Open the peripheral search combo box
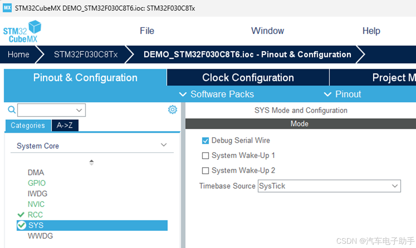The height and width of the screenshot is (248, 416). tap(52, 110)
